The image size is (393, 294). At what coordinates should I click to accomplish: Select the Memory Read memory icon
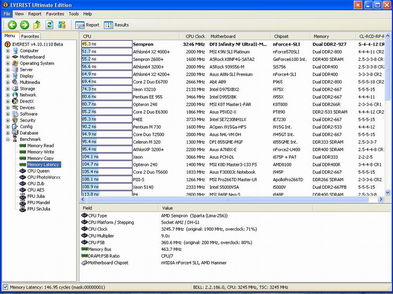tap(23, 145)
